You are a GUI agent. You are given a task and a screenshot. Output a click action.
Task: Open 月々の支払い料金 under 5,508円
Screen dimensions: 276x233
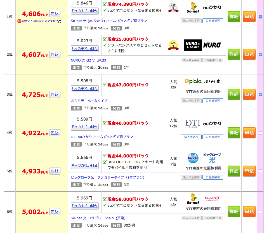(x=85, y=89)
